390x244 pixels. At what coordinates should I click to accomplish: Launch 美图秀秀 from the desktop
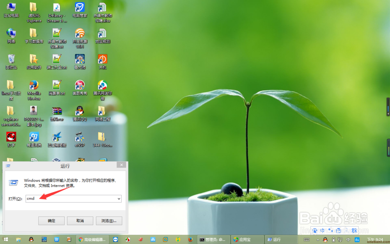[x=80, y=88]
